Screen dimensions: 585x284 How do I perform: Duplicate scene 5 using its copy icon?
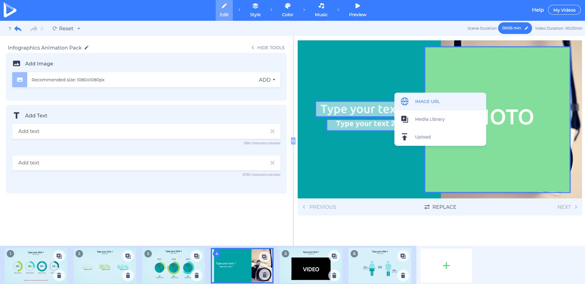[x=334, y=256]
